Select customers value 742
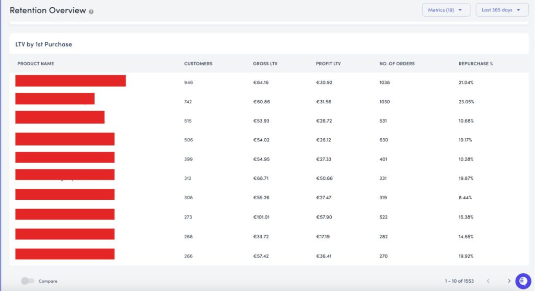This screenshot has width=535, height=291. click(188, 102)
